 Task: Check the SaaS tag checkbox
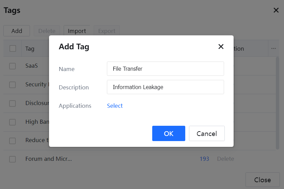point(13,66)
